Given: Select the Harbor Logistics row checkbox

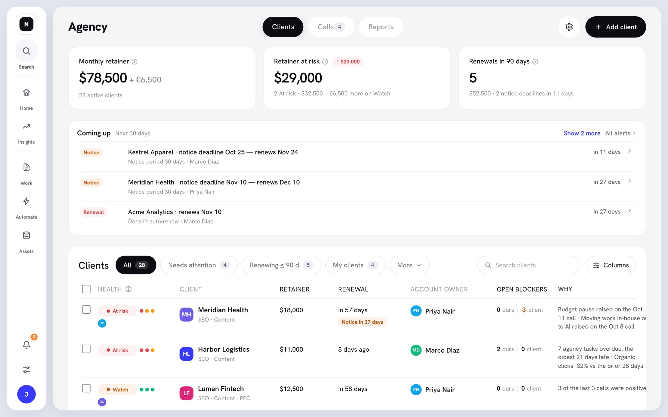Looking at the screenshot, I should [87, 349].
